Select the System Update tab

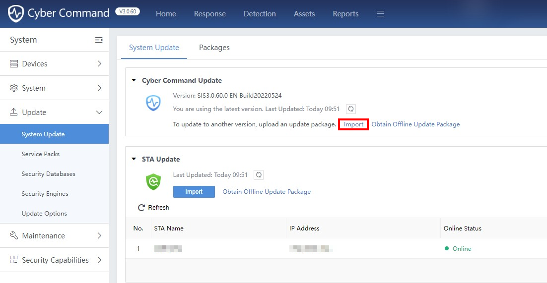pos(154,48)
